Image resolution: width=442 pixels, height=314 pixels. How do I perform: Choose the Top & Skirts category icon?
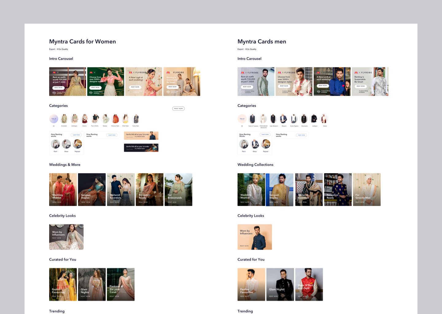95,119
